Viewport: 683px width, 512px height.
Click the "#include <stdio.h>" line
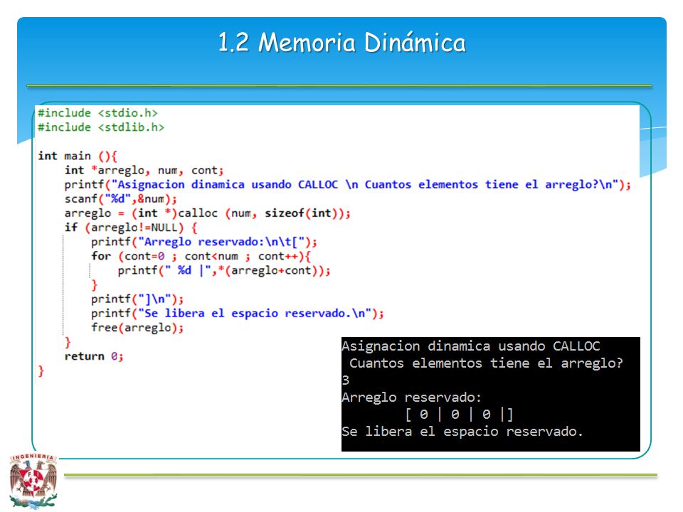(97, 113)
